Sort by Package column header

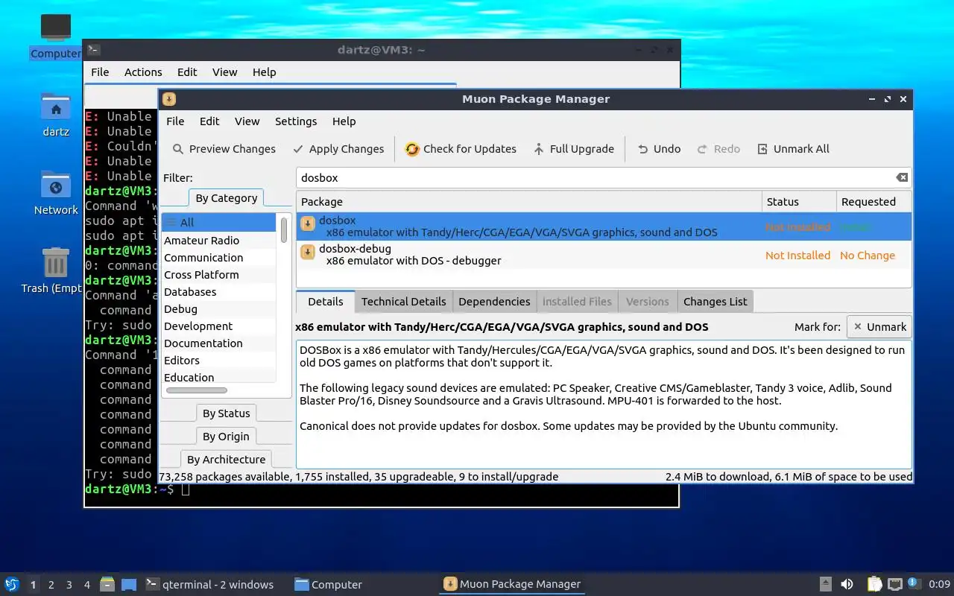[528, 202]
